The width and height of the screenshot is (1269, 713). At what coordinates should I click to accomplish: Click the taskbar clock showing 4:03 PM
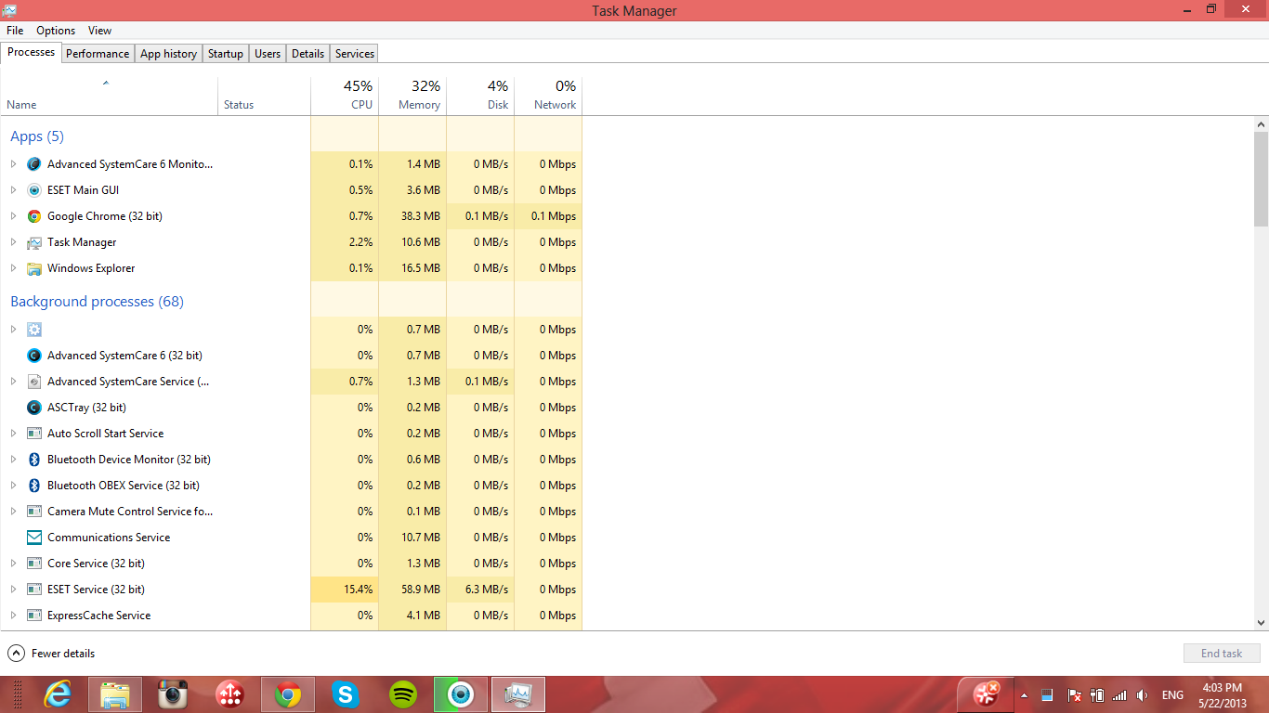[1222, 694]
